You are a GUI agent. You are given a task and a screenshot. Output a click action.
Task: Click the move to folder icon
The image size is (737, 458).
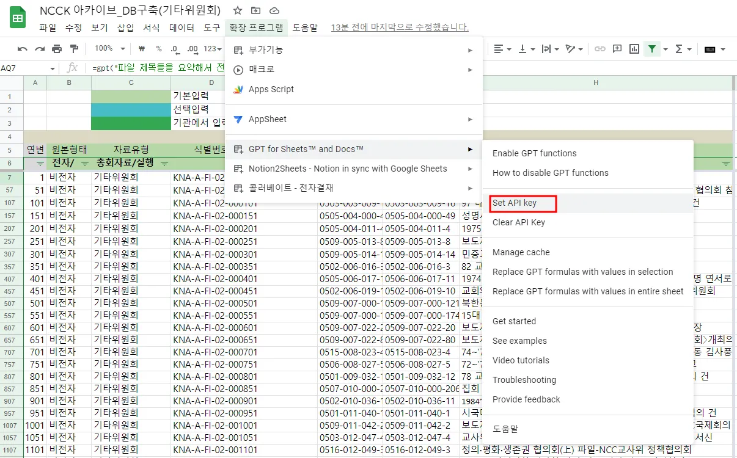pyautogui.click(x=255, y=11)
